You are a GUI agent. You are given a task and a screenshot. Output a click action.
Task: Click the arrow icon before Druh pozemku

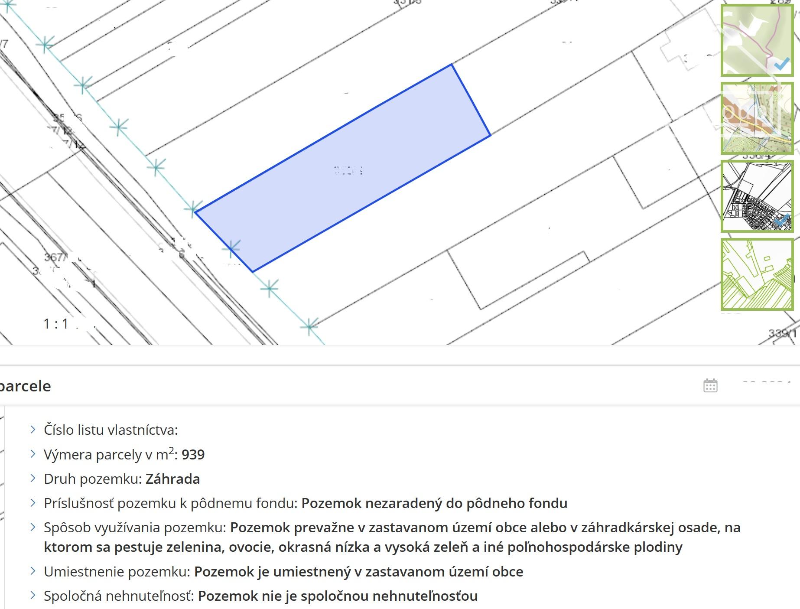(x=33, y=478)
